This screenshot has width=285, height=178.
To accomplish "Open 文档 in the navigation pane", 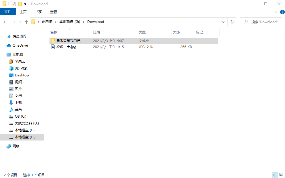I will click(x=18, y=96).
